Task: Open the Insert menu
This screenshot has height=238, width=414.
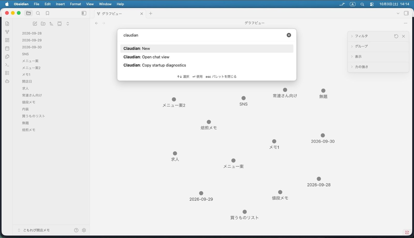Action: 60,4
